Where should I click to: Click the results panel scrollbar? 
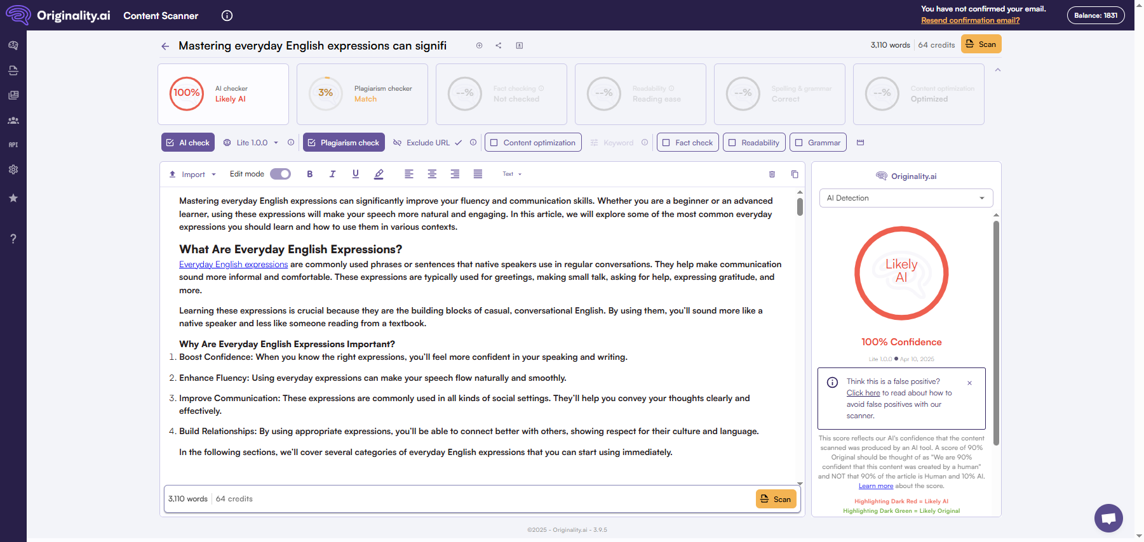pos(996,333)
